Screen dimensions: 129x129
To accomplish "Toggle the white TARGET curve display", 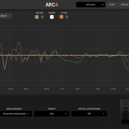I will pyautogui.click(x=52, y=17).
